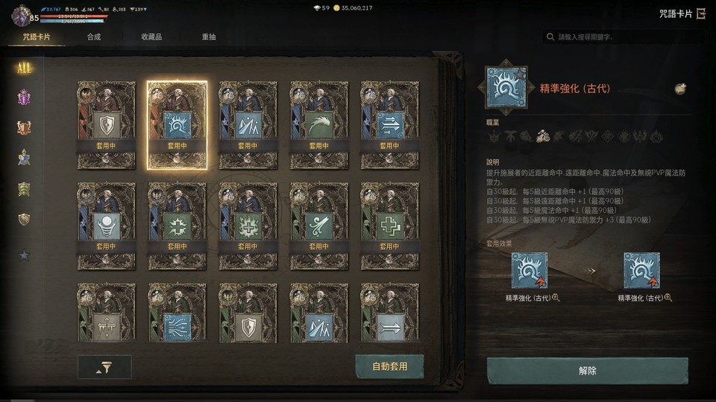
Task: Click the 自動套用 button
Action: pos(389,366)
